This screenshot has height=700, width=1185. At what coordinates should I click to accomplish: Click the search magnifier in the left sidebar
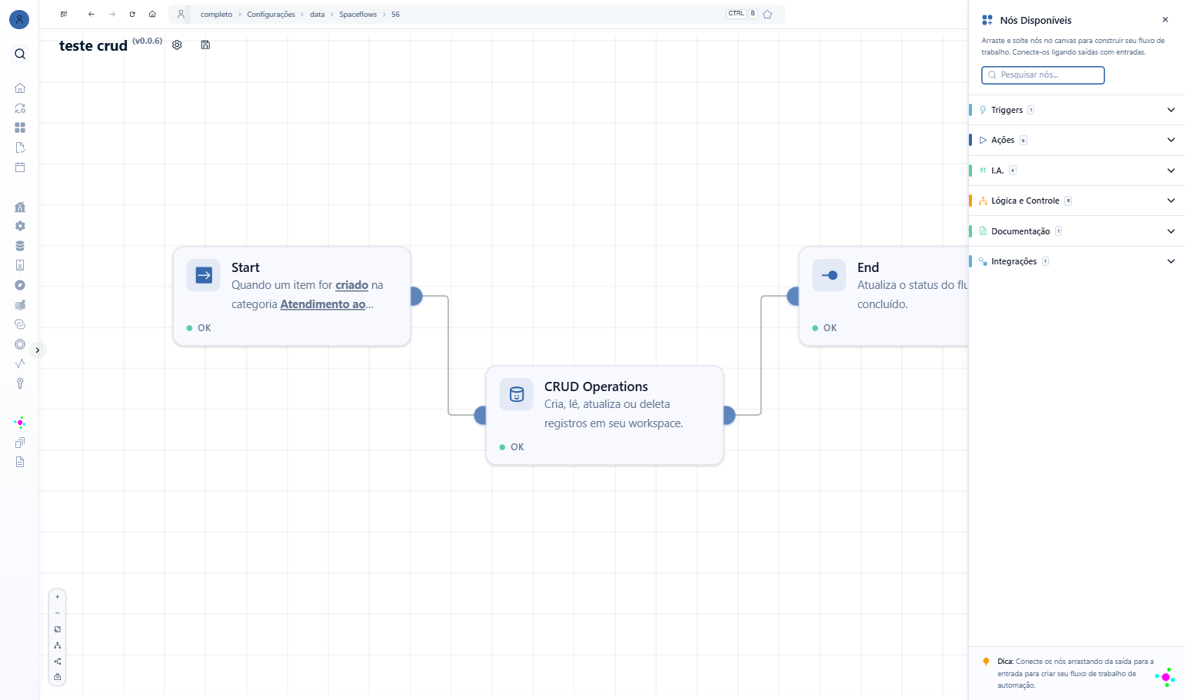(20, 54)
